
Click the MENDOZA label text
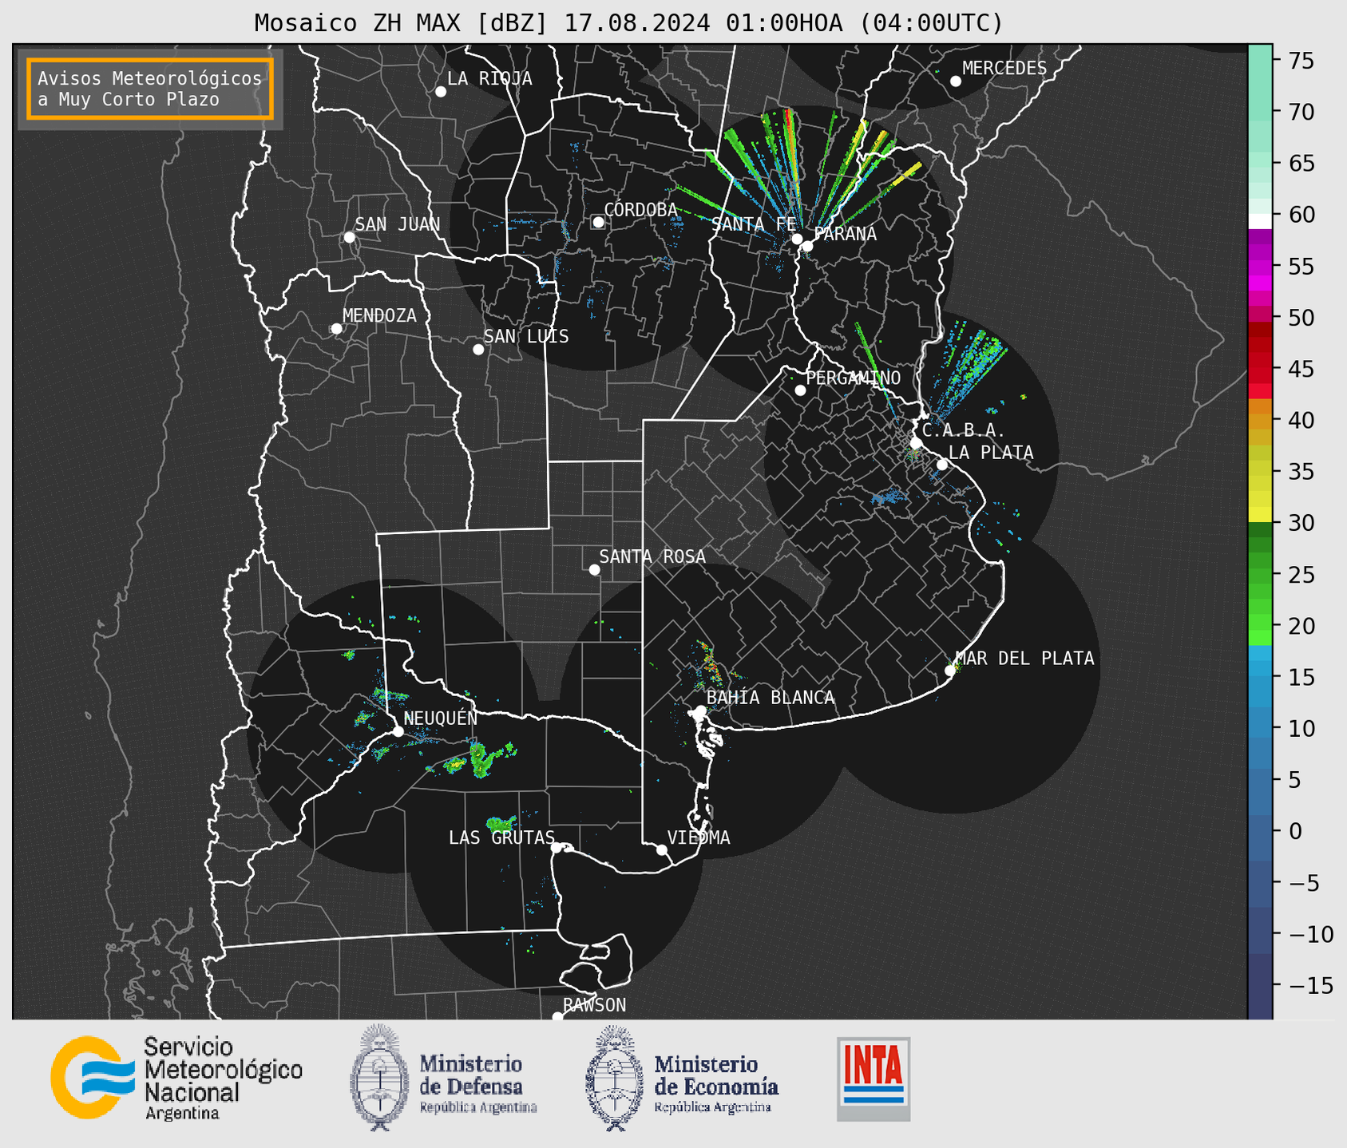point(379,316)
